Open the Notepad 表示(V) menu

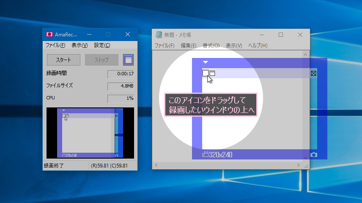[x=234, y=46]
